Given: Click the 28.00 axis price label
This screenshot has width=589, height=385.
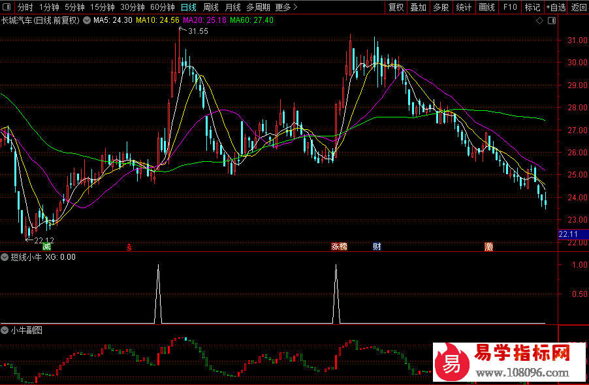Looking at the screenshot, I should point(577,108).
